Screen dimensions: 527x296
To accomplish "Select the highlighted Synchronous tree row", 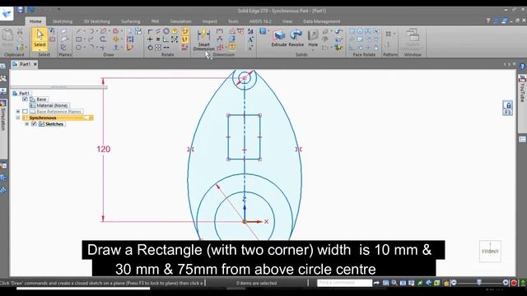I will click(58, 118).
